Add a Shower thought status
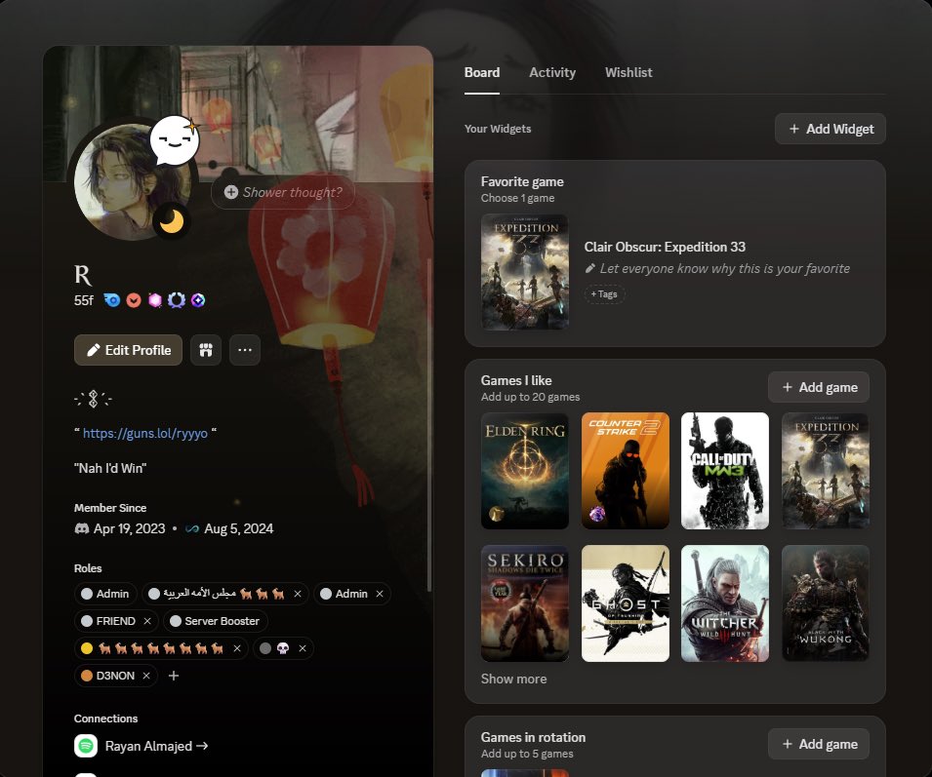The width and height of the screenshot is (932, 777). click(x=283, y=192)
